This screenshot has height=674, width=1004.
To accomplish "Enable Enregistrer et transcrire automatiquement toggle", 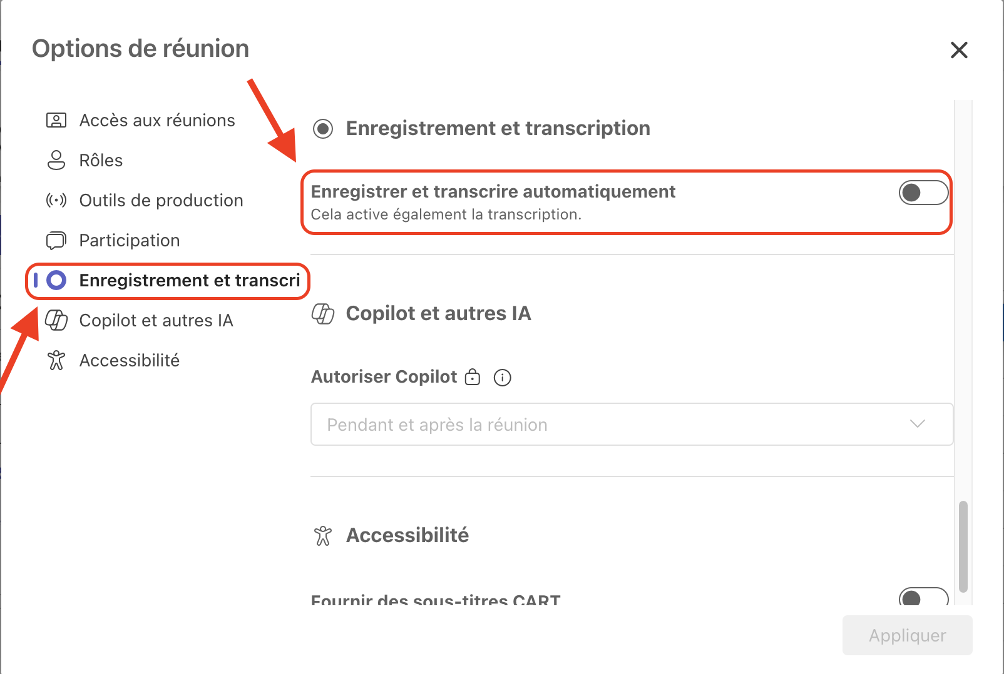I will click(923, 193).
